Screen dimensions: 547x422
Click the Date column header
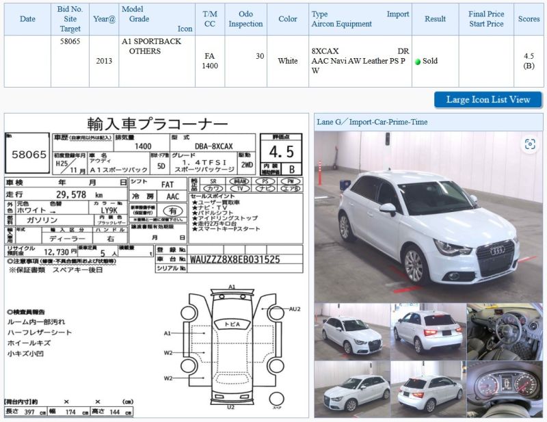point(27,19)
